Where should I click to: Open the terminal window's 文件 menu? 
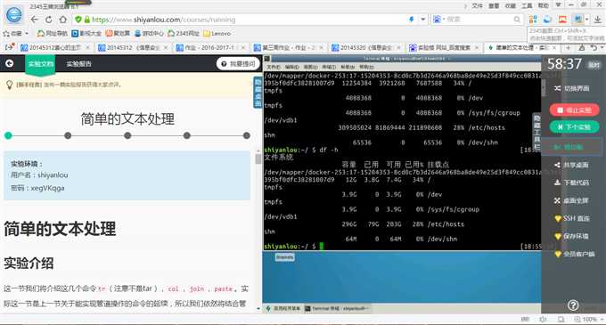[273, 67]
